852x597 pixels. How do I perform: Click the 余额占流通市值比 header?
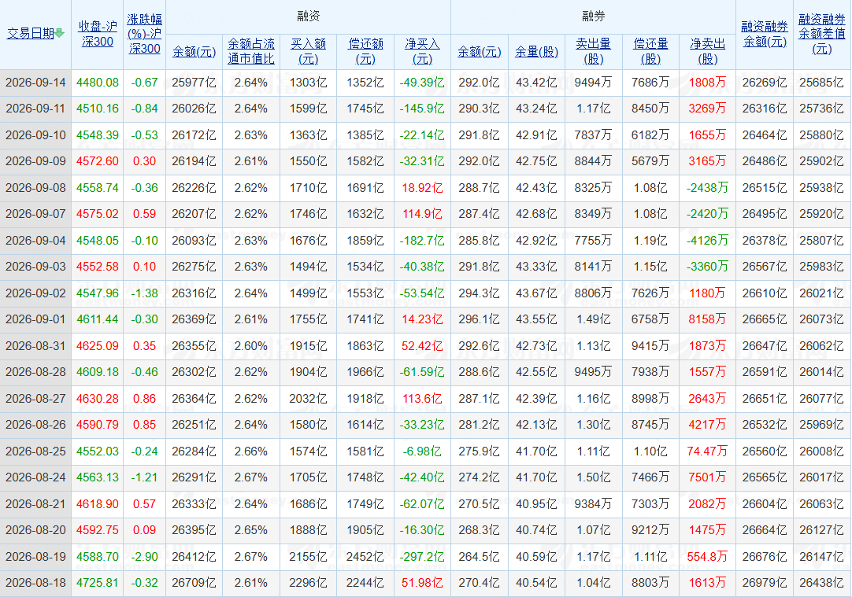pos(251,52)
